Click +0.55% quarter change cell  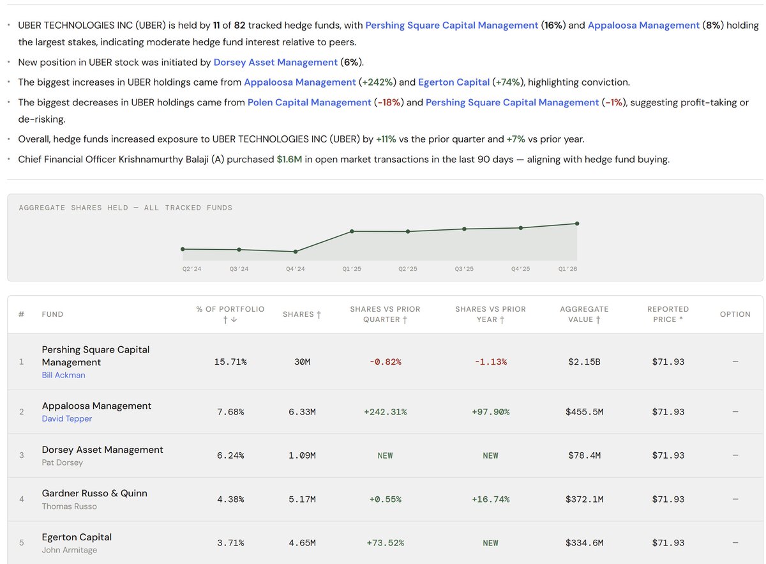(x=385, y=499)
